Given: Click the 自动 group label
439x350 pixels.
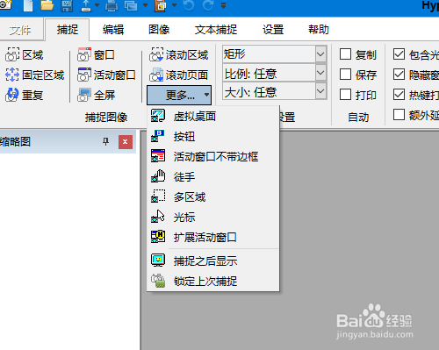Looking at the screenshot, I should click(358, 118).
